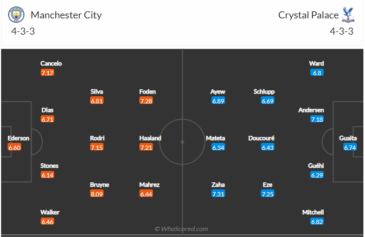
Task: Click Guaita's 6.74 rating badge
Action: pyautogui.click(x=350, y=147)
